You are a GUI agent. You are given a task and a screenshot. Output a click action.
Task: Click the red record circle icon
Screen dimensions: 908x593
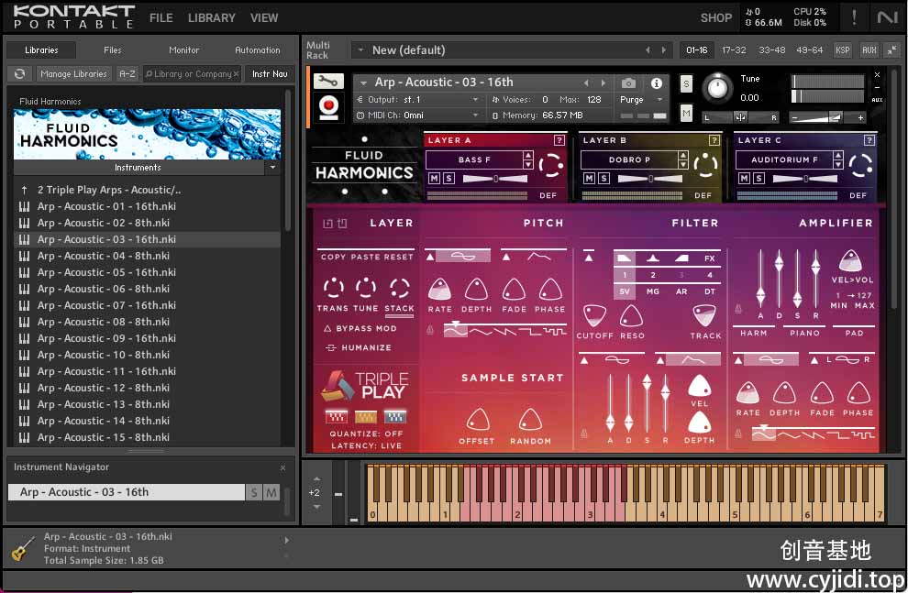click(x=328, y=107)
